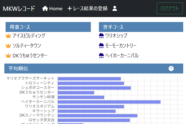Click the rain cloud icon beside ヘイホーカーニバル
The image size is (186, 124).
coord(101,56)
